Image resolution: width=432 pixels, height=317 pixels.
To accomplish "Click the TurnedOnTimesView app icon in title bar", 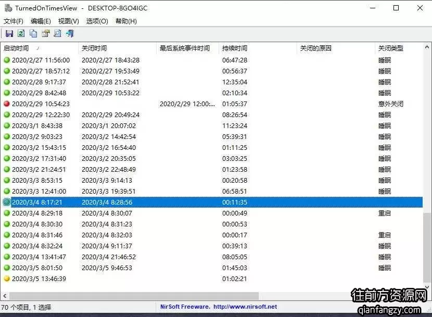I will tap(8, 8).
